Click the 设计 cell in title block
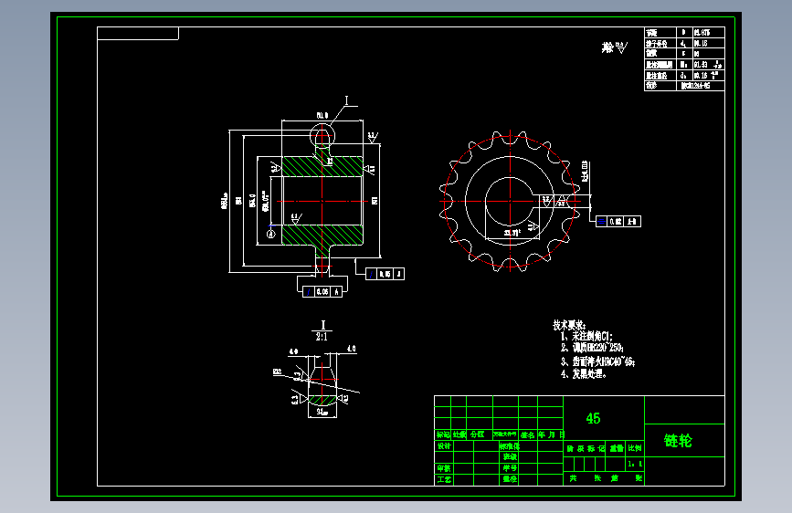The width and height of the screenshot is (792, 513). pyautogui.click(x=444, y=445)
